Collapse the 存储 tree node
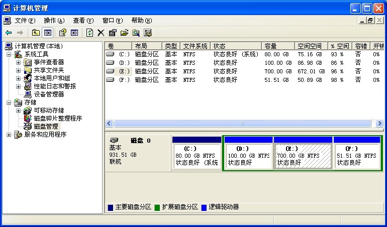 tap(9, 102)
